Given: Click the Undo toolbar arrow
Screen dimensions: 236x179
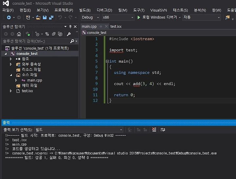Looking at the screenshot, I should pos(60,17).
